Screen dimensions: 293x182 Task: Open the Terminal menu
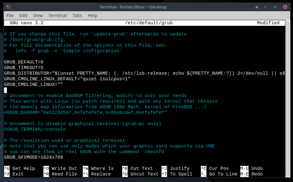click(x=57, y=16)
